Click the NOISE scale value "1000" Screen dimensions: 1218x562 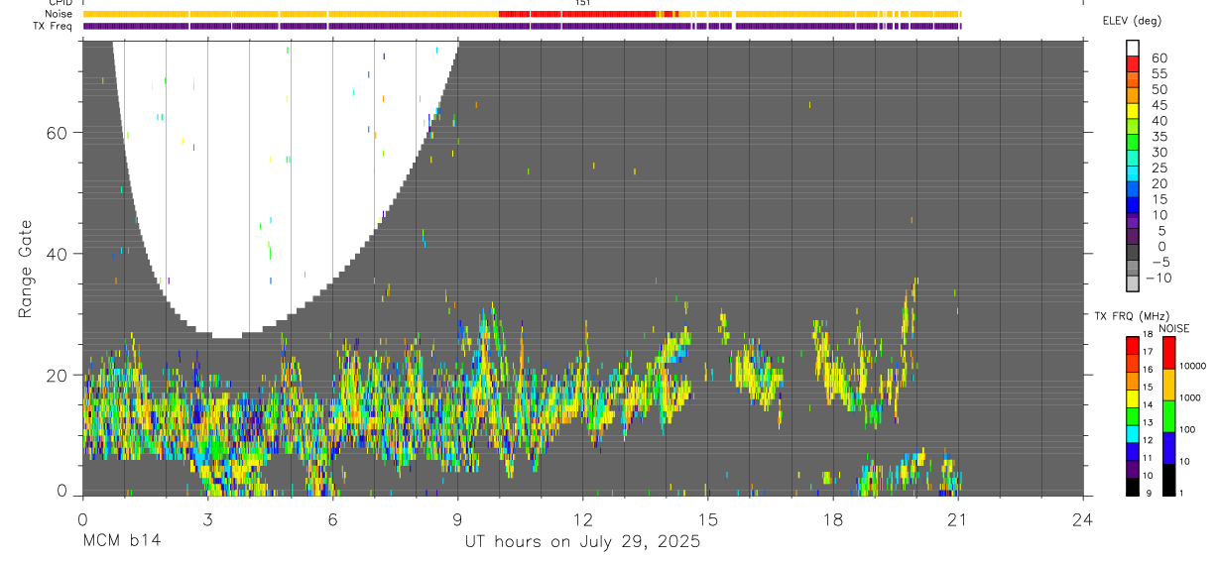pyautogui.click(x=1190, y=398)
